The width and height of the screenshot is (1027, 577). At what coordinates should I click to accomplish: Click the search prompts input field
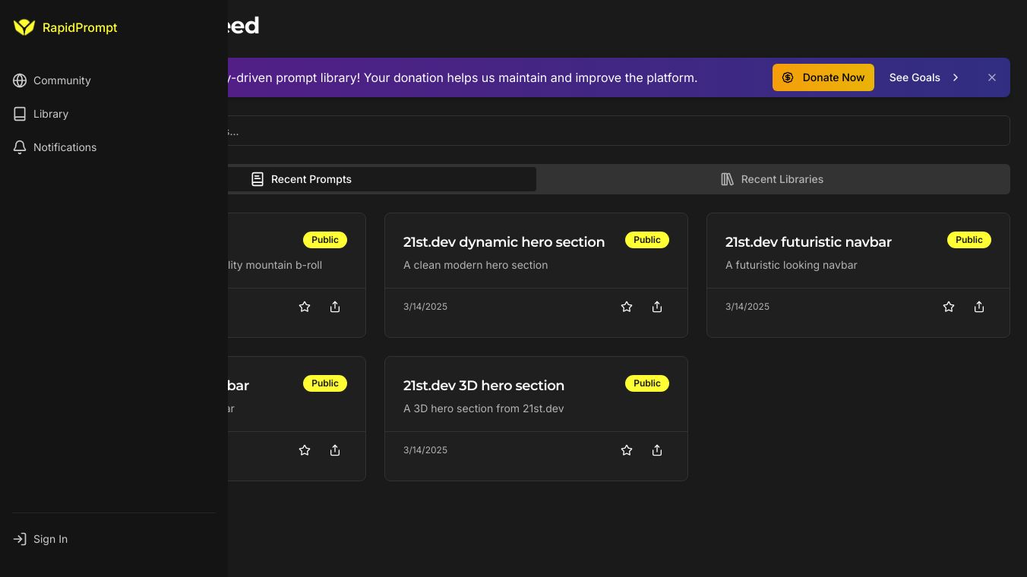(x=608, y=131)
